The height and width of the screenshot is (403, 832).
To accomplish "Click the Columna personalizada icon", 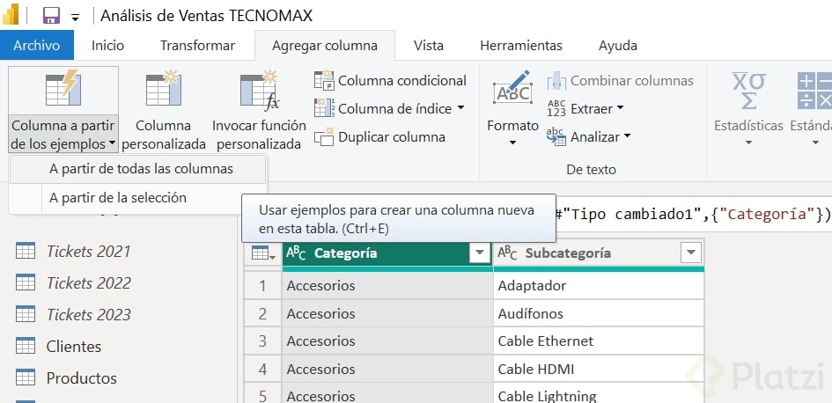I will pyautogui.click(x=163, y=91).
